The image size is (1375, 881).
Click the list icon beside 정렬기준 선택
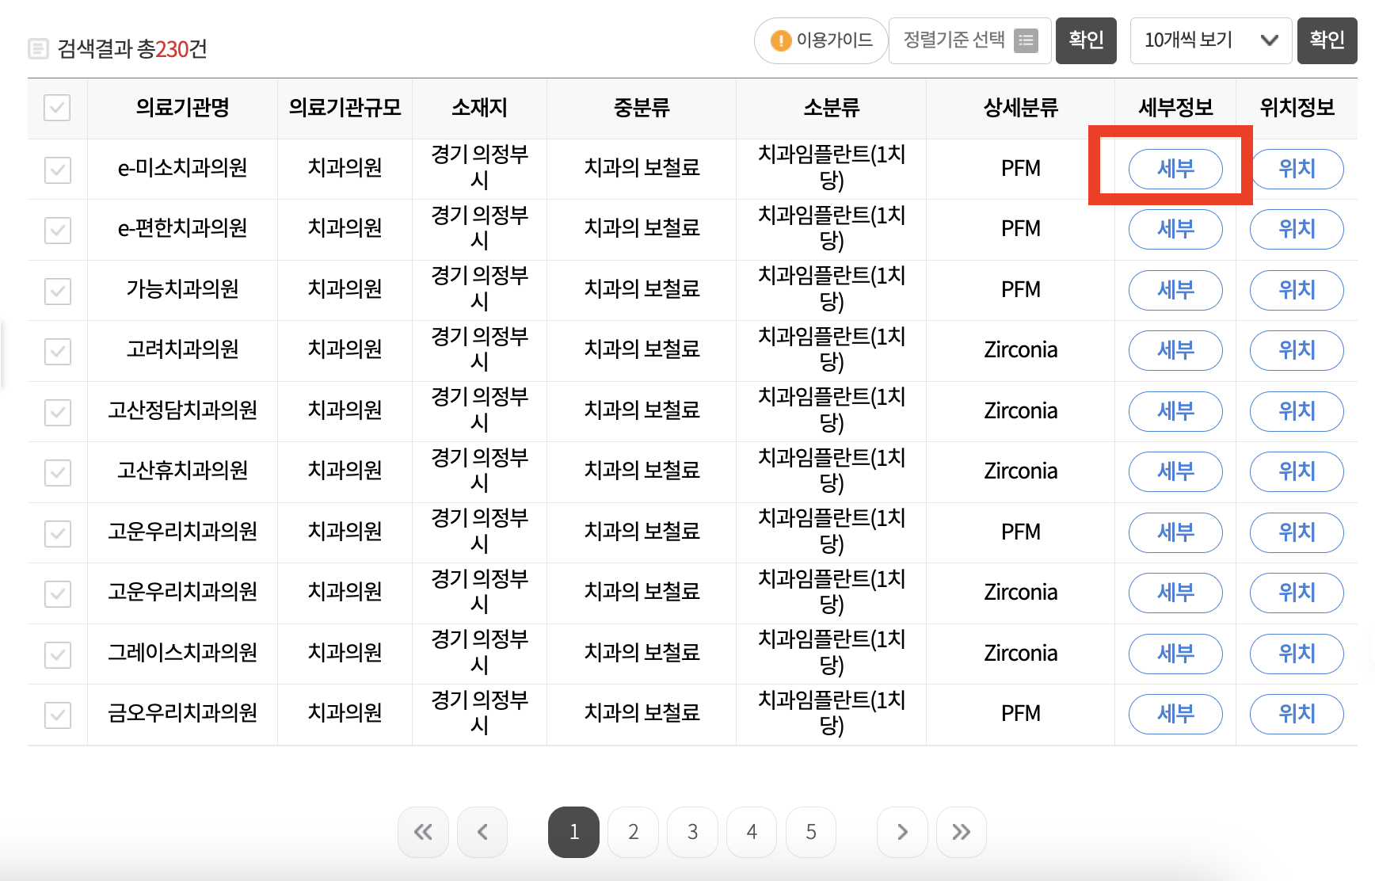click(x=1025, y=40)
